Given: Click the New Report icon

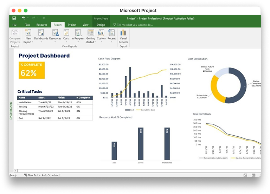Looking at the screenshot, I should [x=28, y=33].
